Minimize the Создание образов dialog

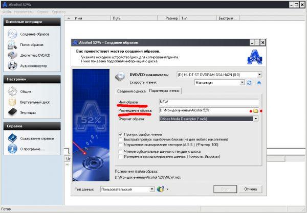click(x=252, y=42)
